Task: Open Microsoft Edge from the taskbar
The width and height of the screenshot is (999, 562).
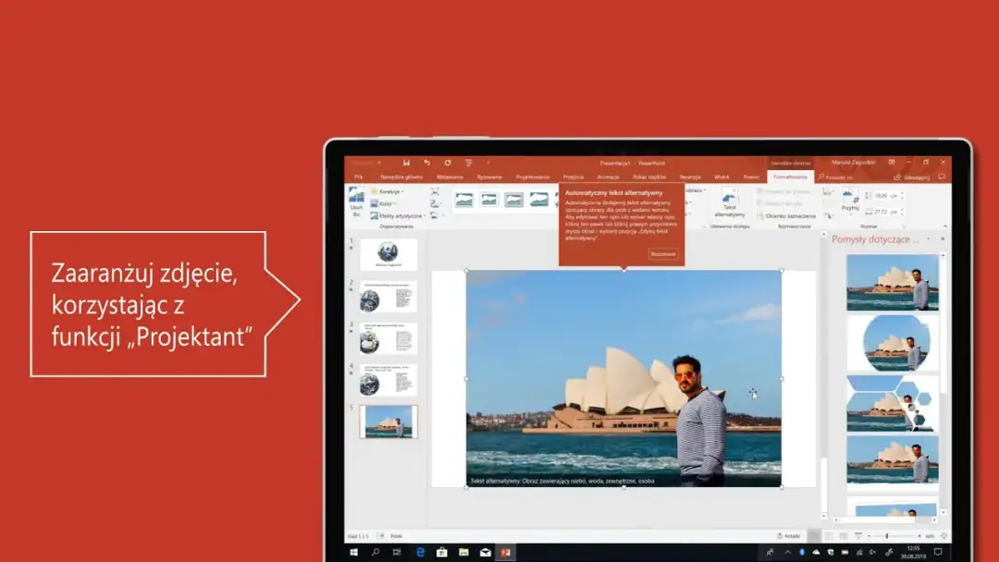Action: click(x=420, y=552)
